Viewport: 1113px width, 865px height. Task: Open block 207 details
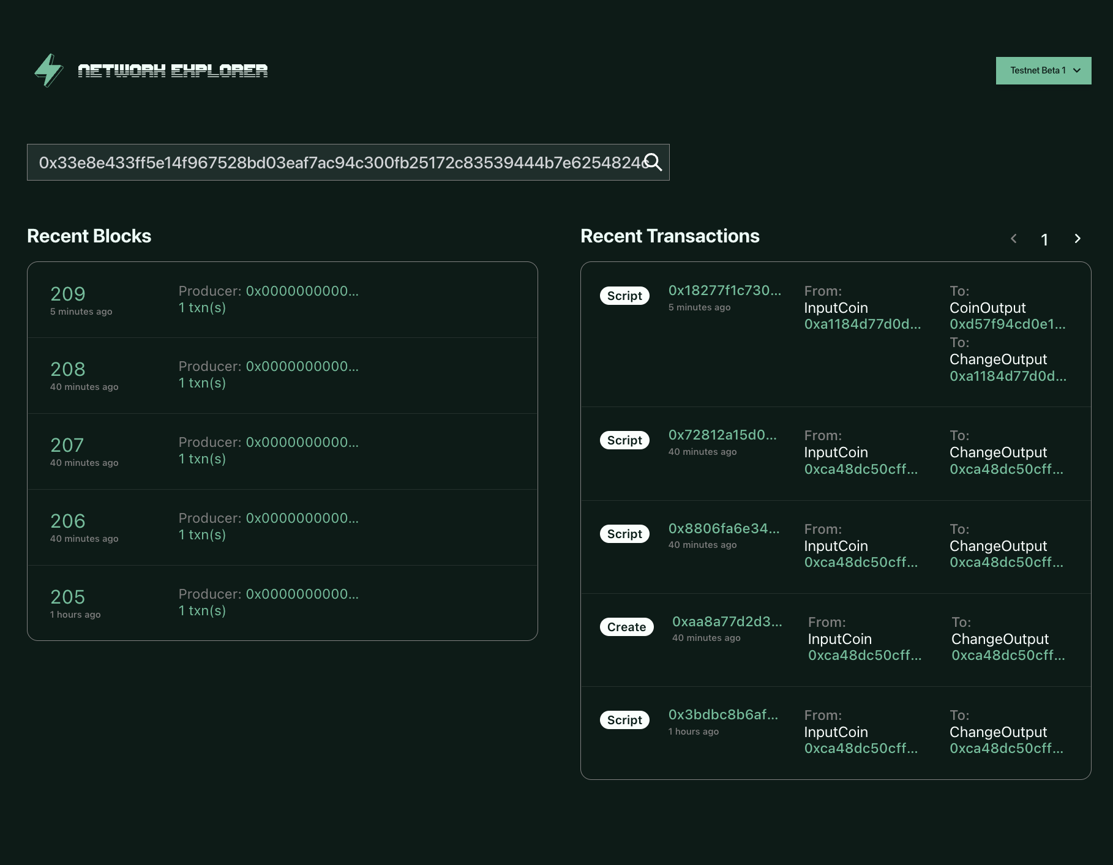tap(68, 446)
